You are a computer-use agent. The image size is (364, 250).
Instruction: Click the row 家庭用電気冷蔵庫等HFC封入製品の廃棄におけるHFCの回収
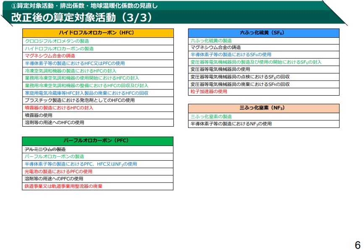pyautogui.click(x=98, y=93)
